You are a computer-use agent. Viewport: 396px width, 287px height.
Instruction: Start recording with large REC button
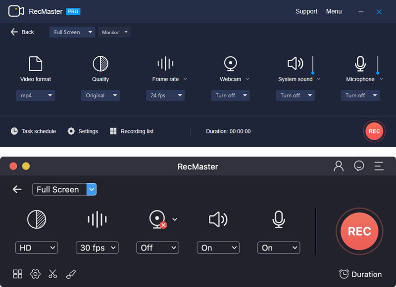tap(359, 231)
